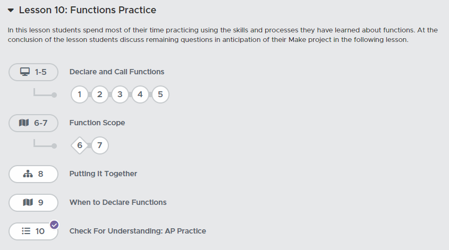Jump to level bubble 5
Screen dimensions: 449x250
pyautogui.click(x=160, y=95)
